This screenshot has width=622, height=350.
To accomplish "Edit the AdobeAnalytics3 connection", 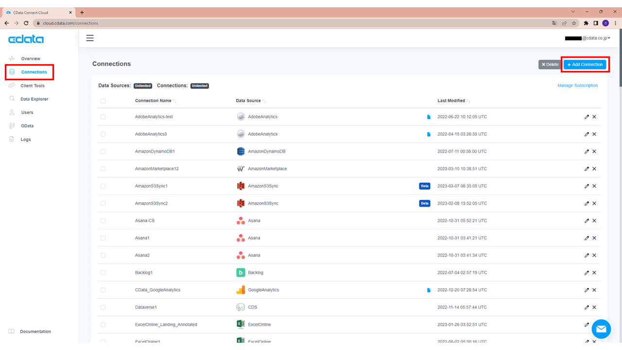I will pos(587,134).
